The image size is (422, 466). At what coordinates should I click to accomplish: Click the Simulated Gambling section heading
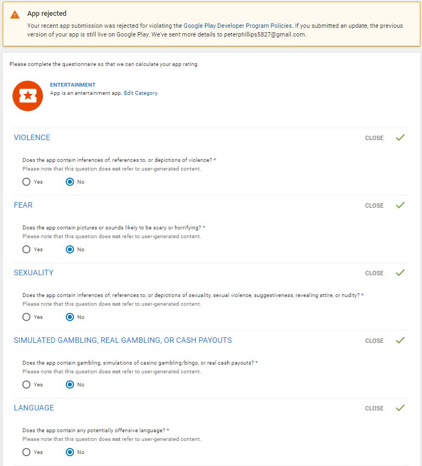tap(123, 341)
